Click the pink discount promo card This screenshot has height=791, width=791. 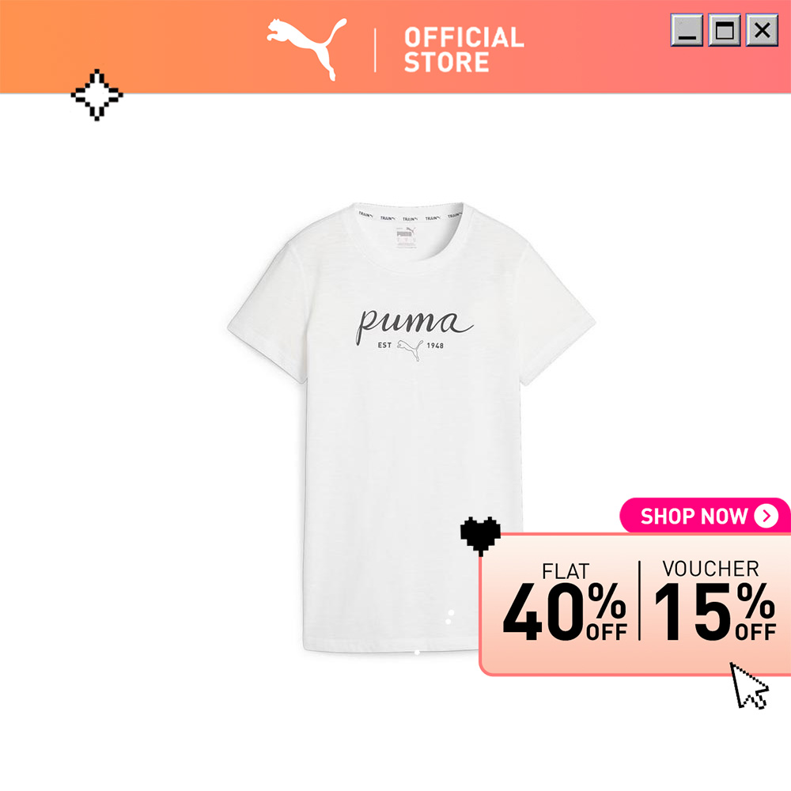[x=635, y=604]
